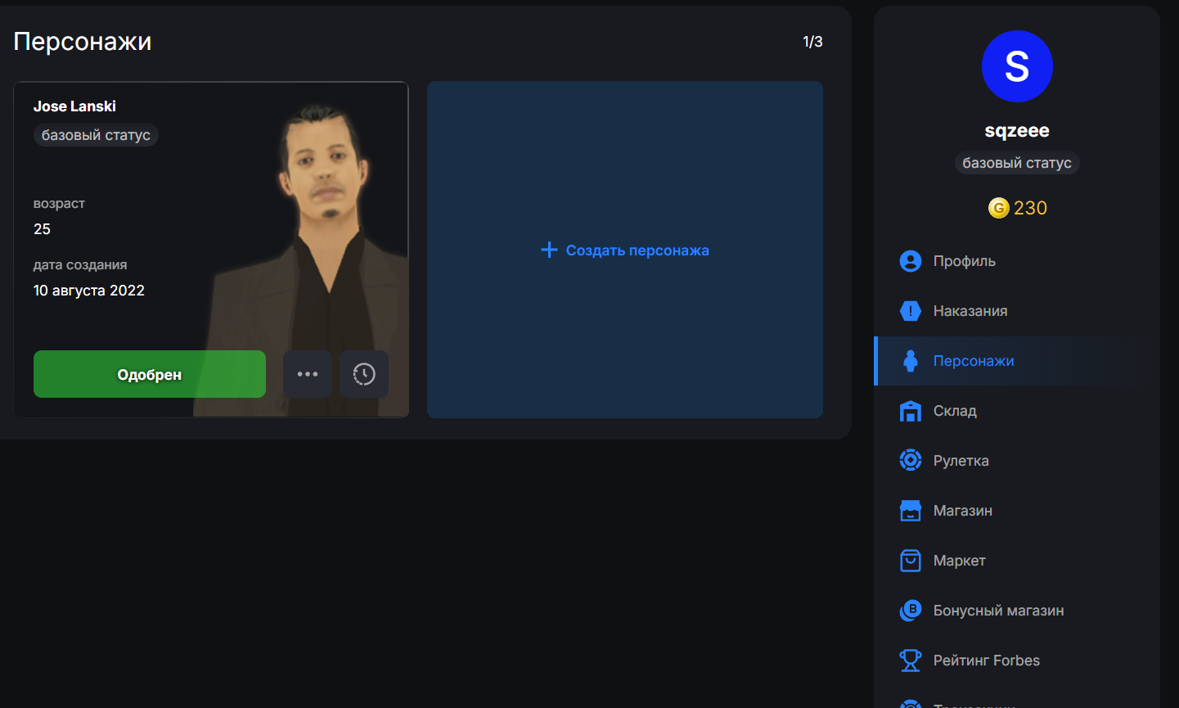This screenshot has width=1179, height=708.
Task: Click the 230 coin balance
Action: tap(1030, 208)
